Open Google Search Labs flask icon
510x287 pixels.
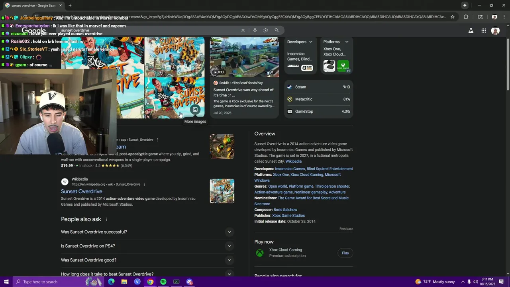(471, 31)
